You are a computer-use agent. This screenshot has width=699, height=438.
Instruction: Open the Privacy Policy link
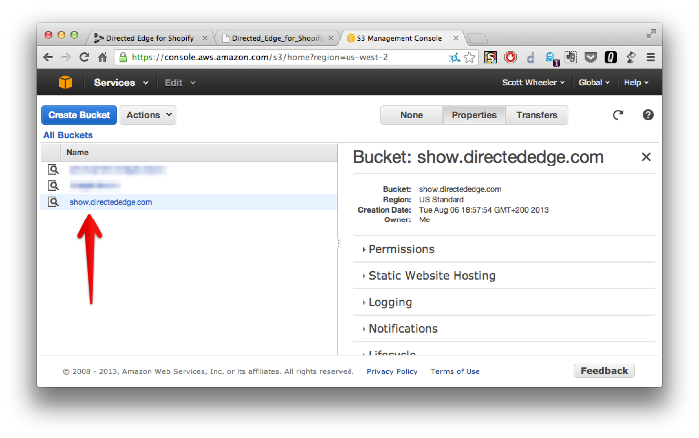click(x=392, y=371)
